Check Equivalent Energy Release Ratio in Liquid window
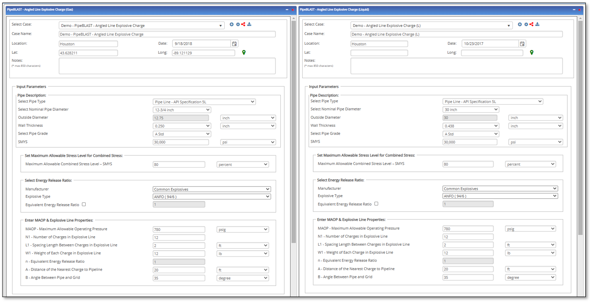The width and height of the screenshot is (590, 302). pos(376,204)
